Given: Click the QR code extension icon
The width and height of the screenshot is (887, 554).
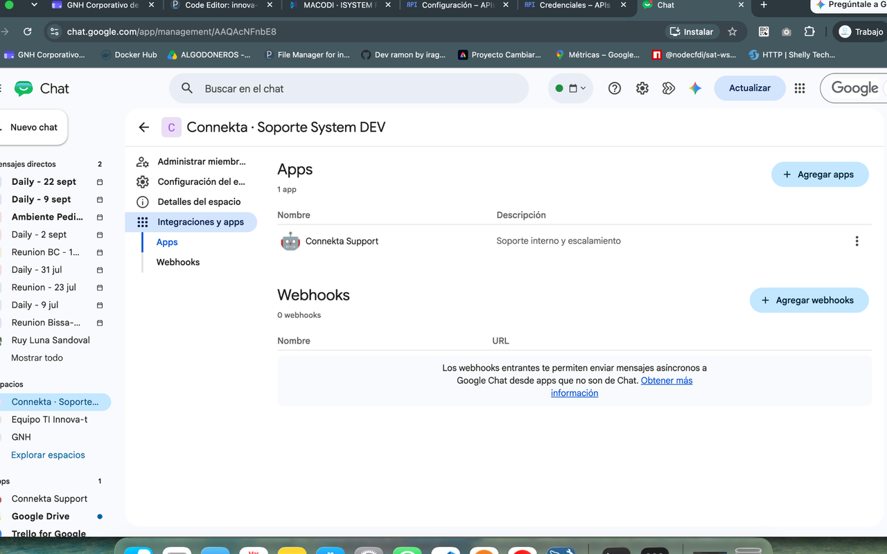Looking at the screenshot, I should click(764, 32).
